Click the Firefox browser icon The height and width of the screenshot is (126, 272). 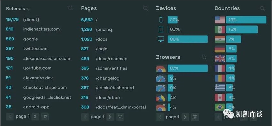pyautogui.click(x=161, y=98)
